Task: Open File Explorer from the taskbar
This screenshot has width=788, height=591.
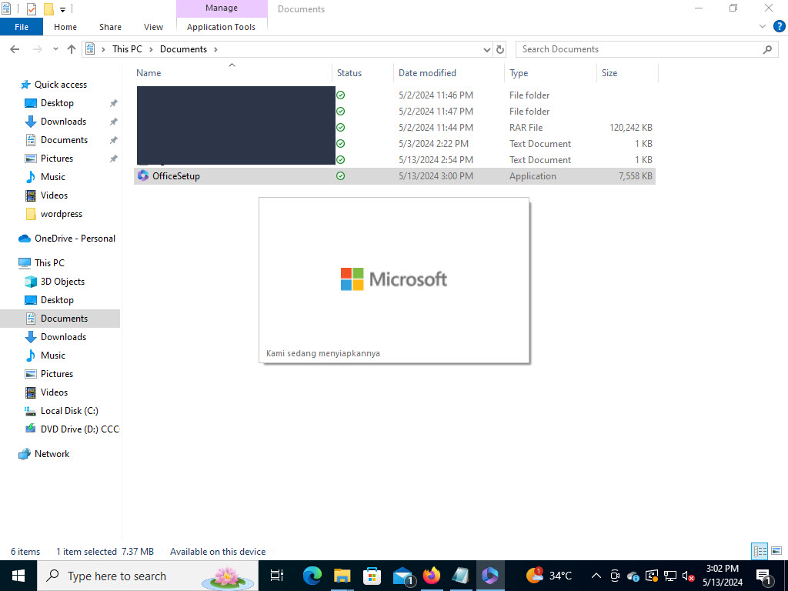Action: (342, 575)
